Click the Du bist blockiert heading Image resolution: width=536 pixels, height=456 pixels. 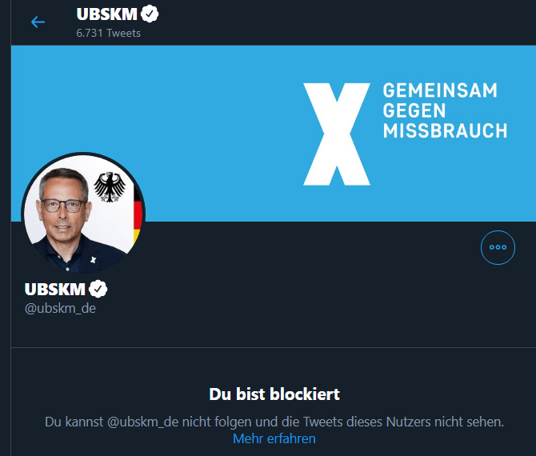coord(274,394)
